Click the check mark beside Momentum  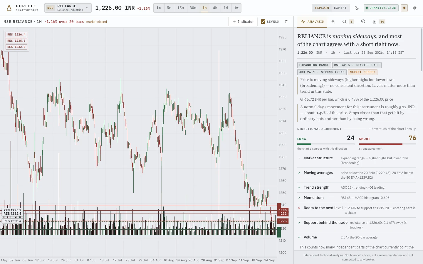tap(299, 198)
